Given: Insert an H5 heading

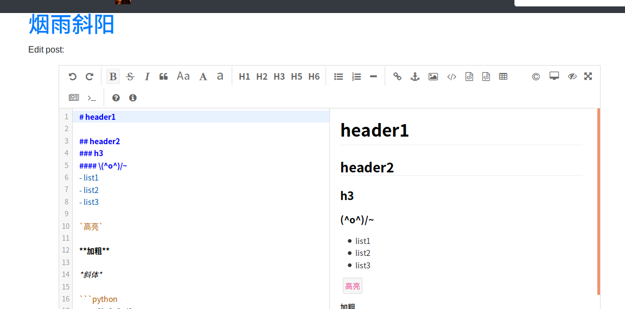Looking at the screenshot, I should 297,76.
